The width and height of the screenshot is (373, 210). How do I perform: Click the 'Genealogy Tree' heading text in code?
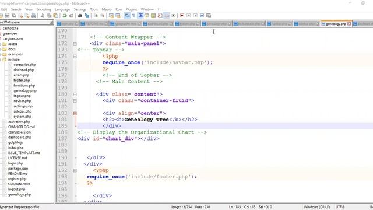coord(146,120)
